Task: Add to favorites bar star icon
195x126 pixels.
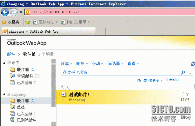Action: point(28,22)
